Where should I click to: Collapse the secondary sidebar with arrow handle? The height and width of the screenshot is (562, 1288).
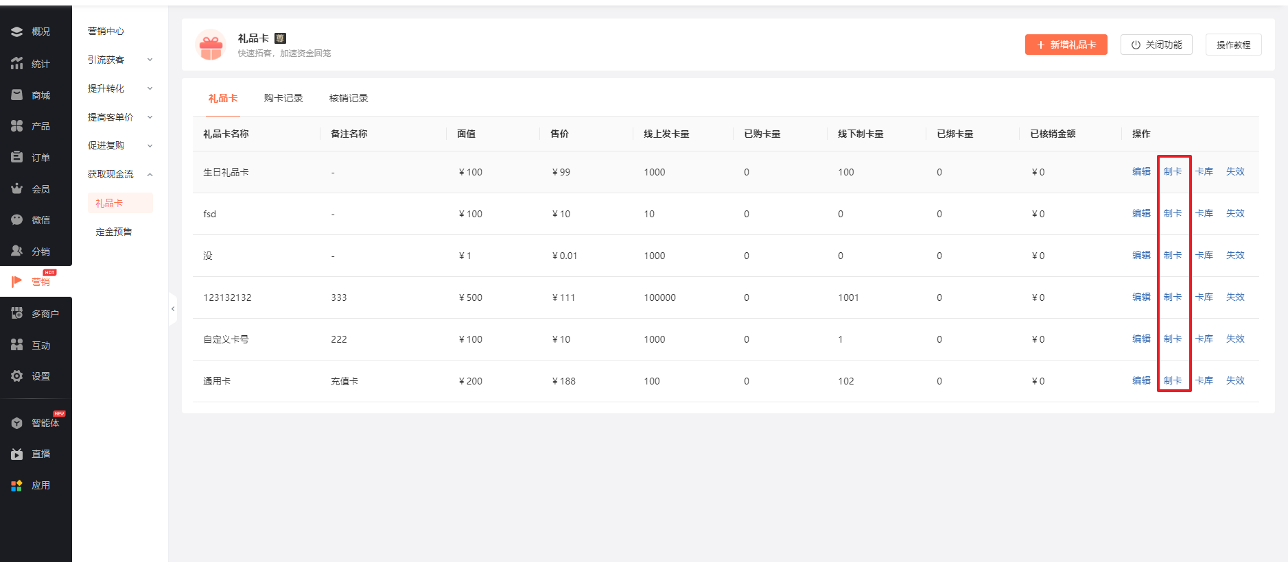[x=173, y=309]
